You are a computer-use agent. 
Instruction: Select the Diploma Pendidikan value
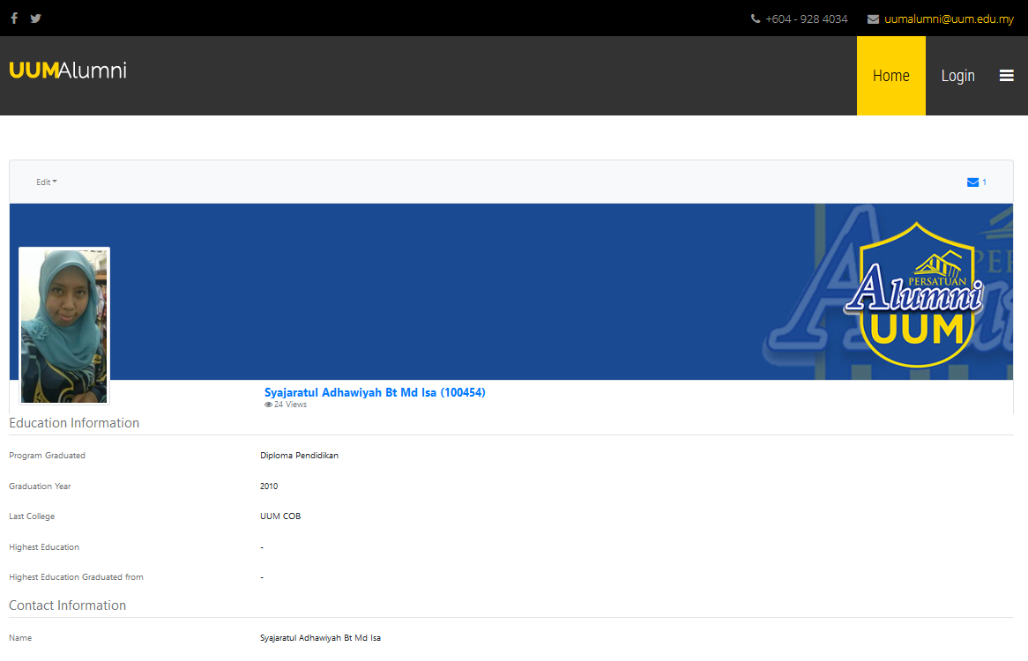coord(299,456)
